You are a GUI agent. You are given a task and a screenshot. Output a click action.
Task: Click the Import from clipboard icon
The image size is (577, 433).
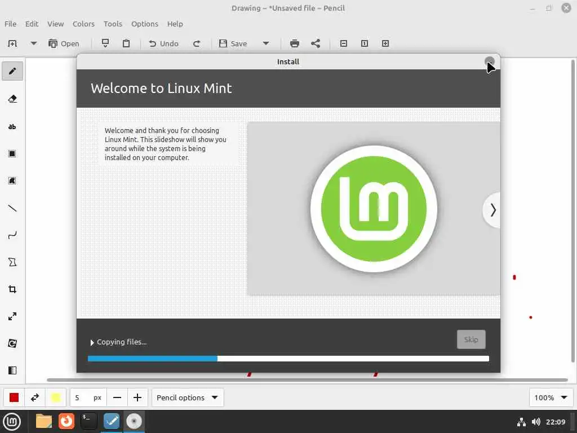coord(105,43)
